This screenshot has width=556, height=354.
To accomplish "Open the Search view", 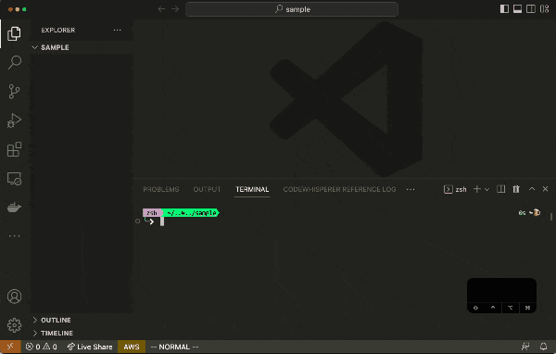I will [14, 62].
